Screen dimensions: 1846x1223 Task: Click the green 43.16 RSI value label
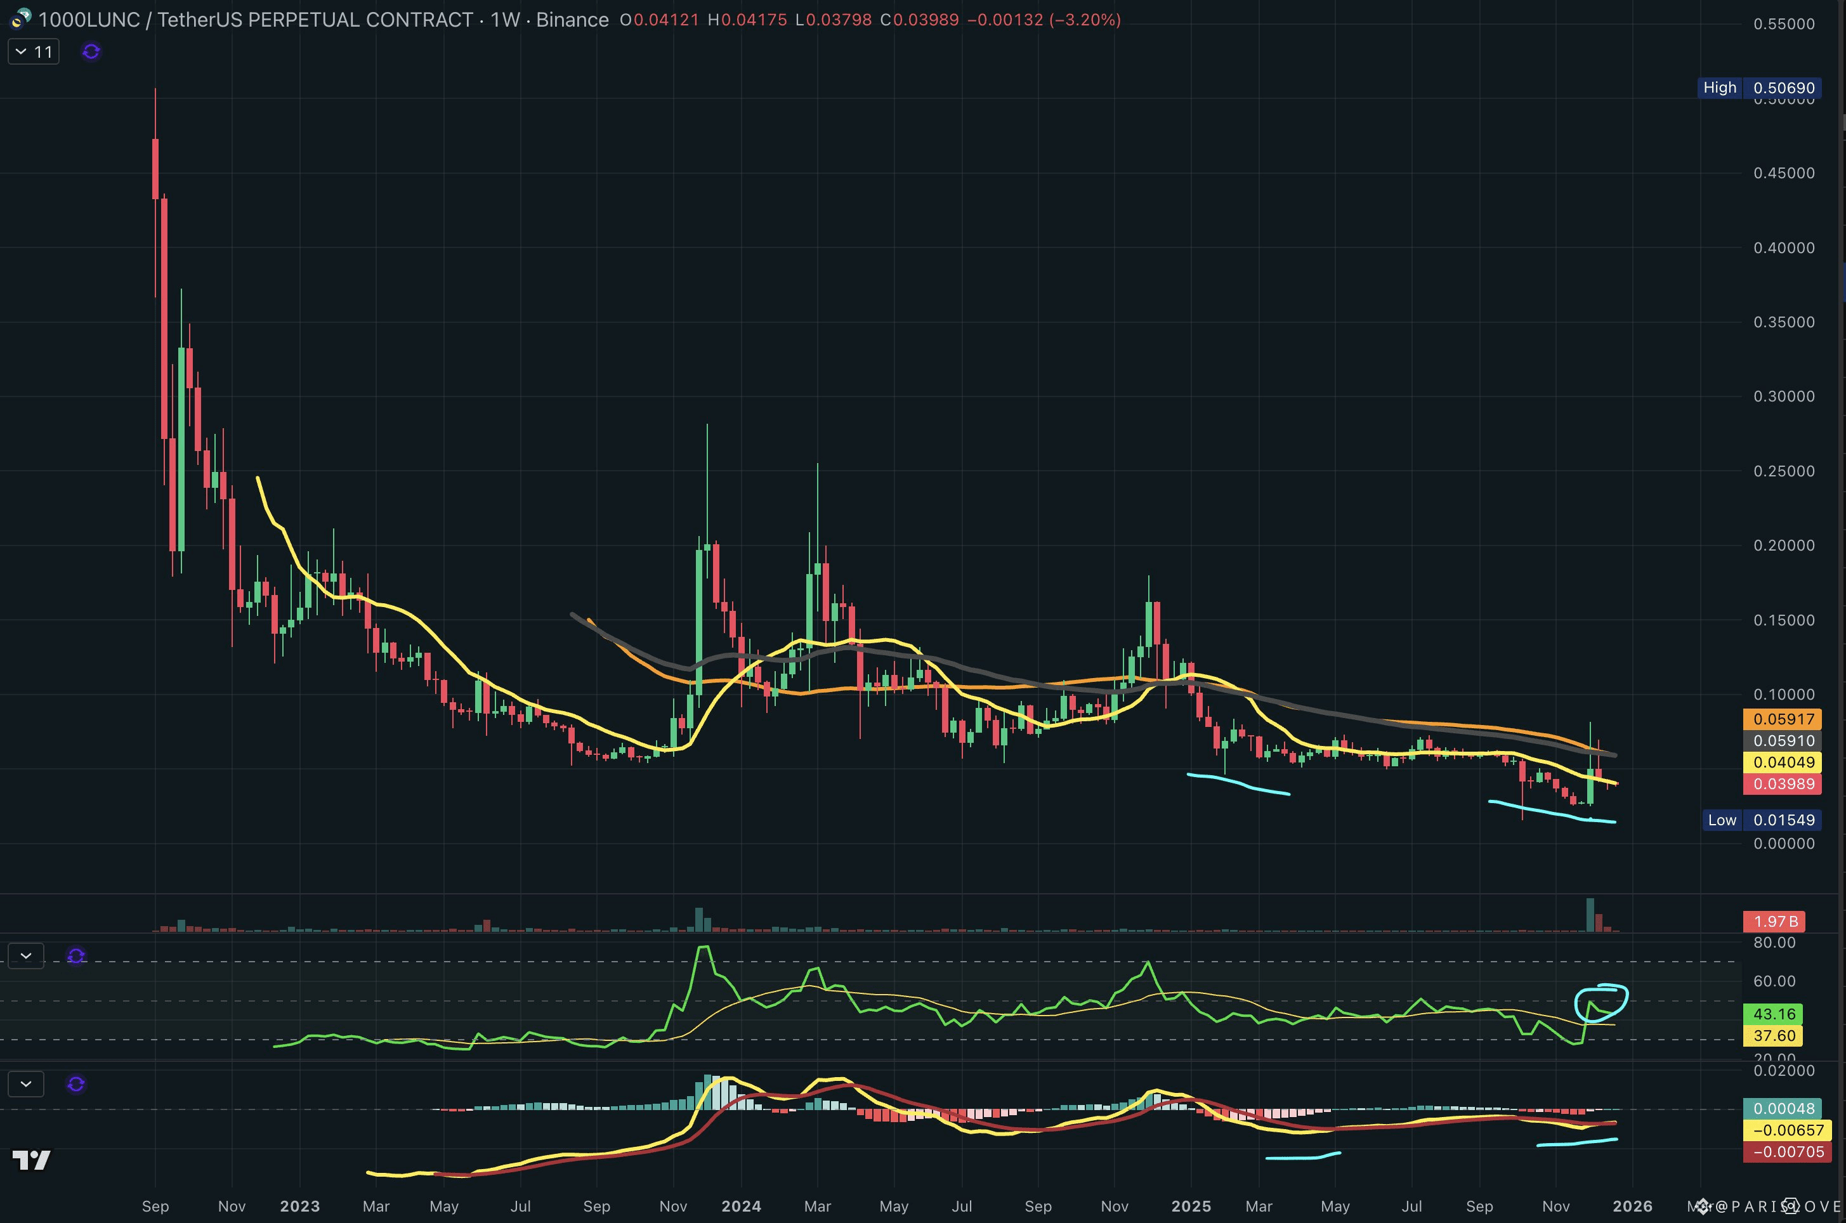pos(1774,1014)
